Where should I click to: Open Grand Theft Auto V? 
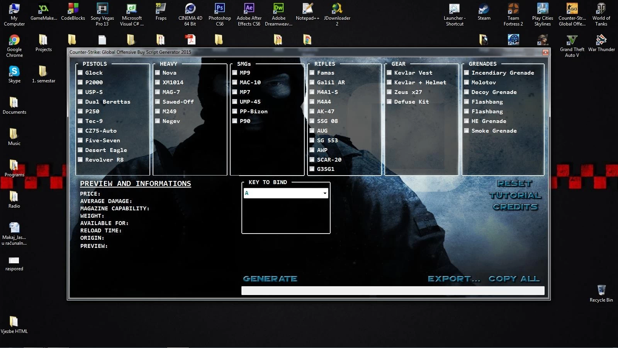(x=572, y=41)
